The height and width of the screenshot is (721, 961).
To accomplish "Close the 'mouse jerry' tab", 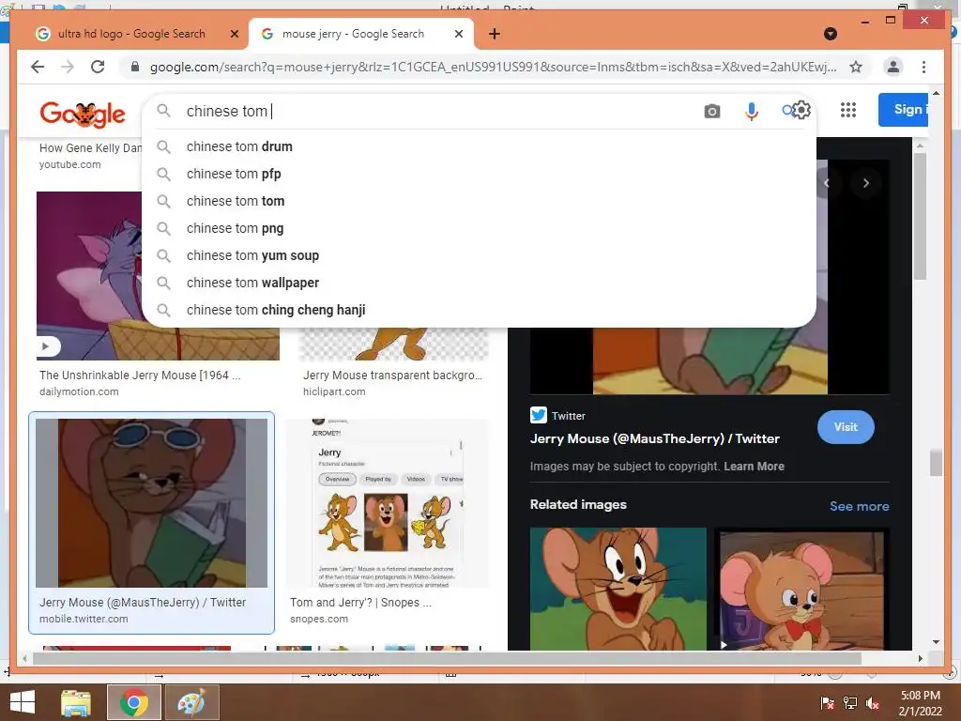I will [458, 34].
